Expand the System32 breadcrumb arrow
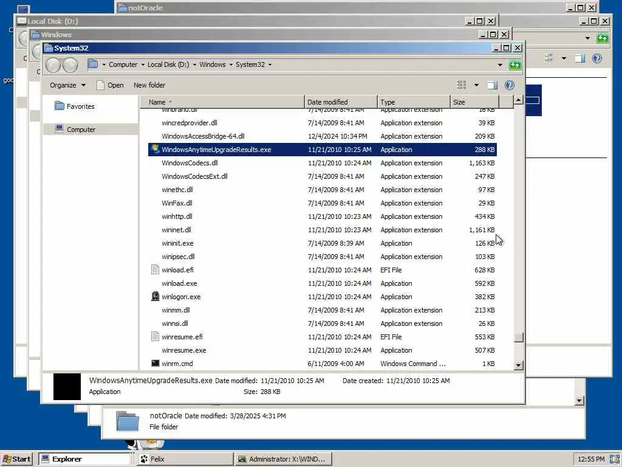This screenshot has width=622, height=467. tap(270, 64)
